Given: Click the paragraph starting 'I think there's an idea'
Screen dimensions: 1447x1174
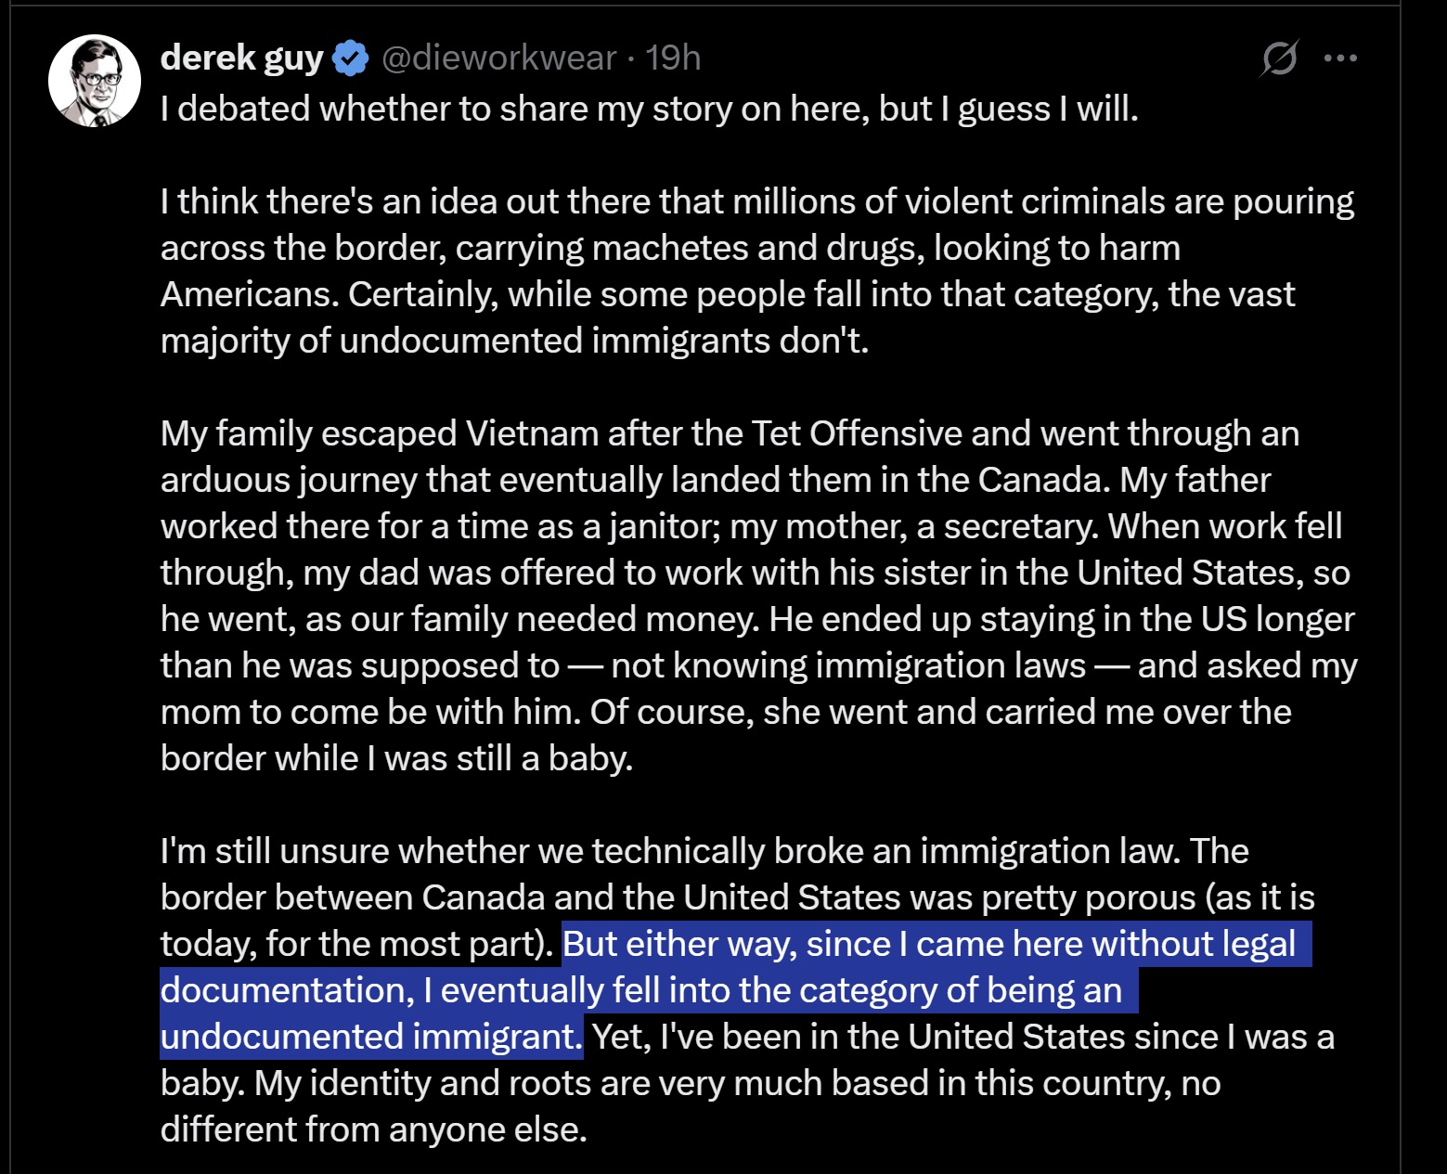Looking at the screenshot, I should [757, 271].
